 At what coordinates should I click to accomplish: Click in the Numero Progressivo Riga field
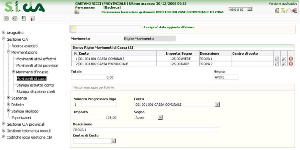tap(95, 105)
